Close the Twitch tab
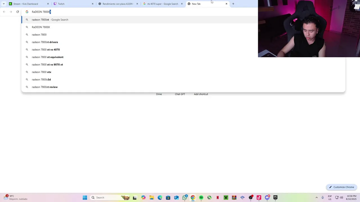This screenshot has width=360, height=202. click(x=93, y=4)
